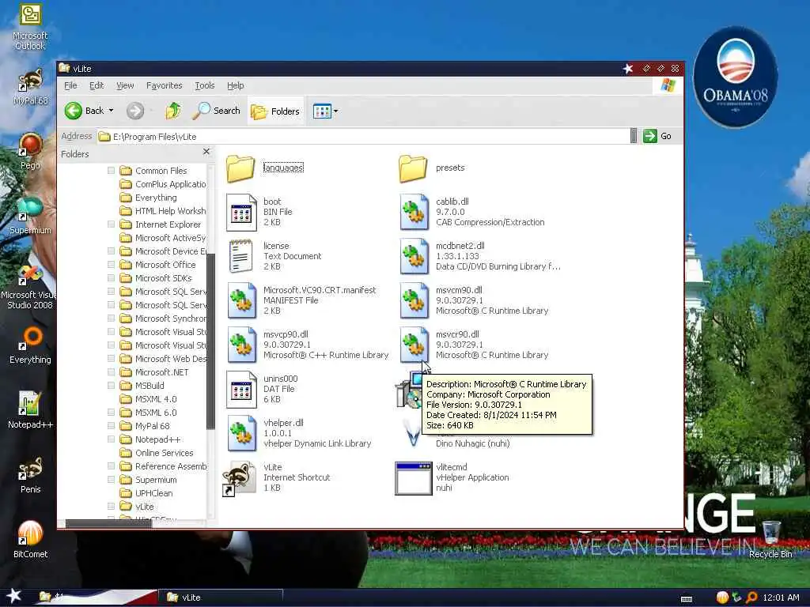The height and width of the screenshot is (607, 810).
Task: Open Microsoft Outlook desktop shortcut
Action: 30,27
